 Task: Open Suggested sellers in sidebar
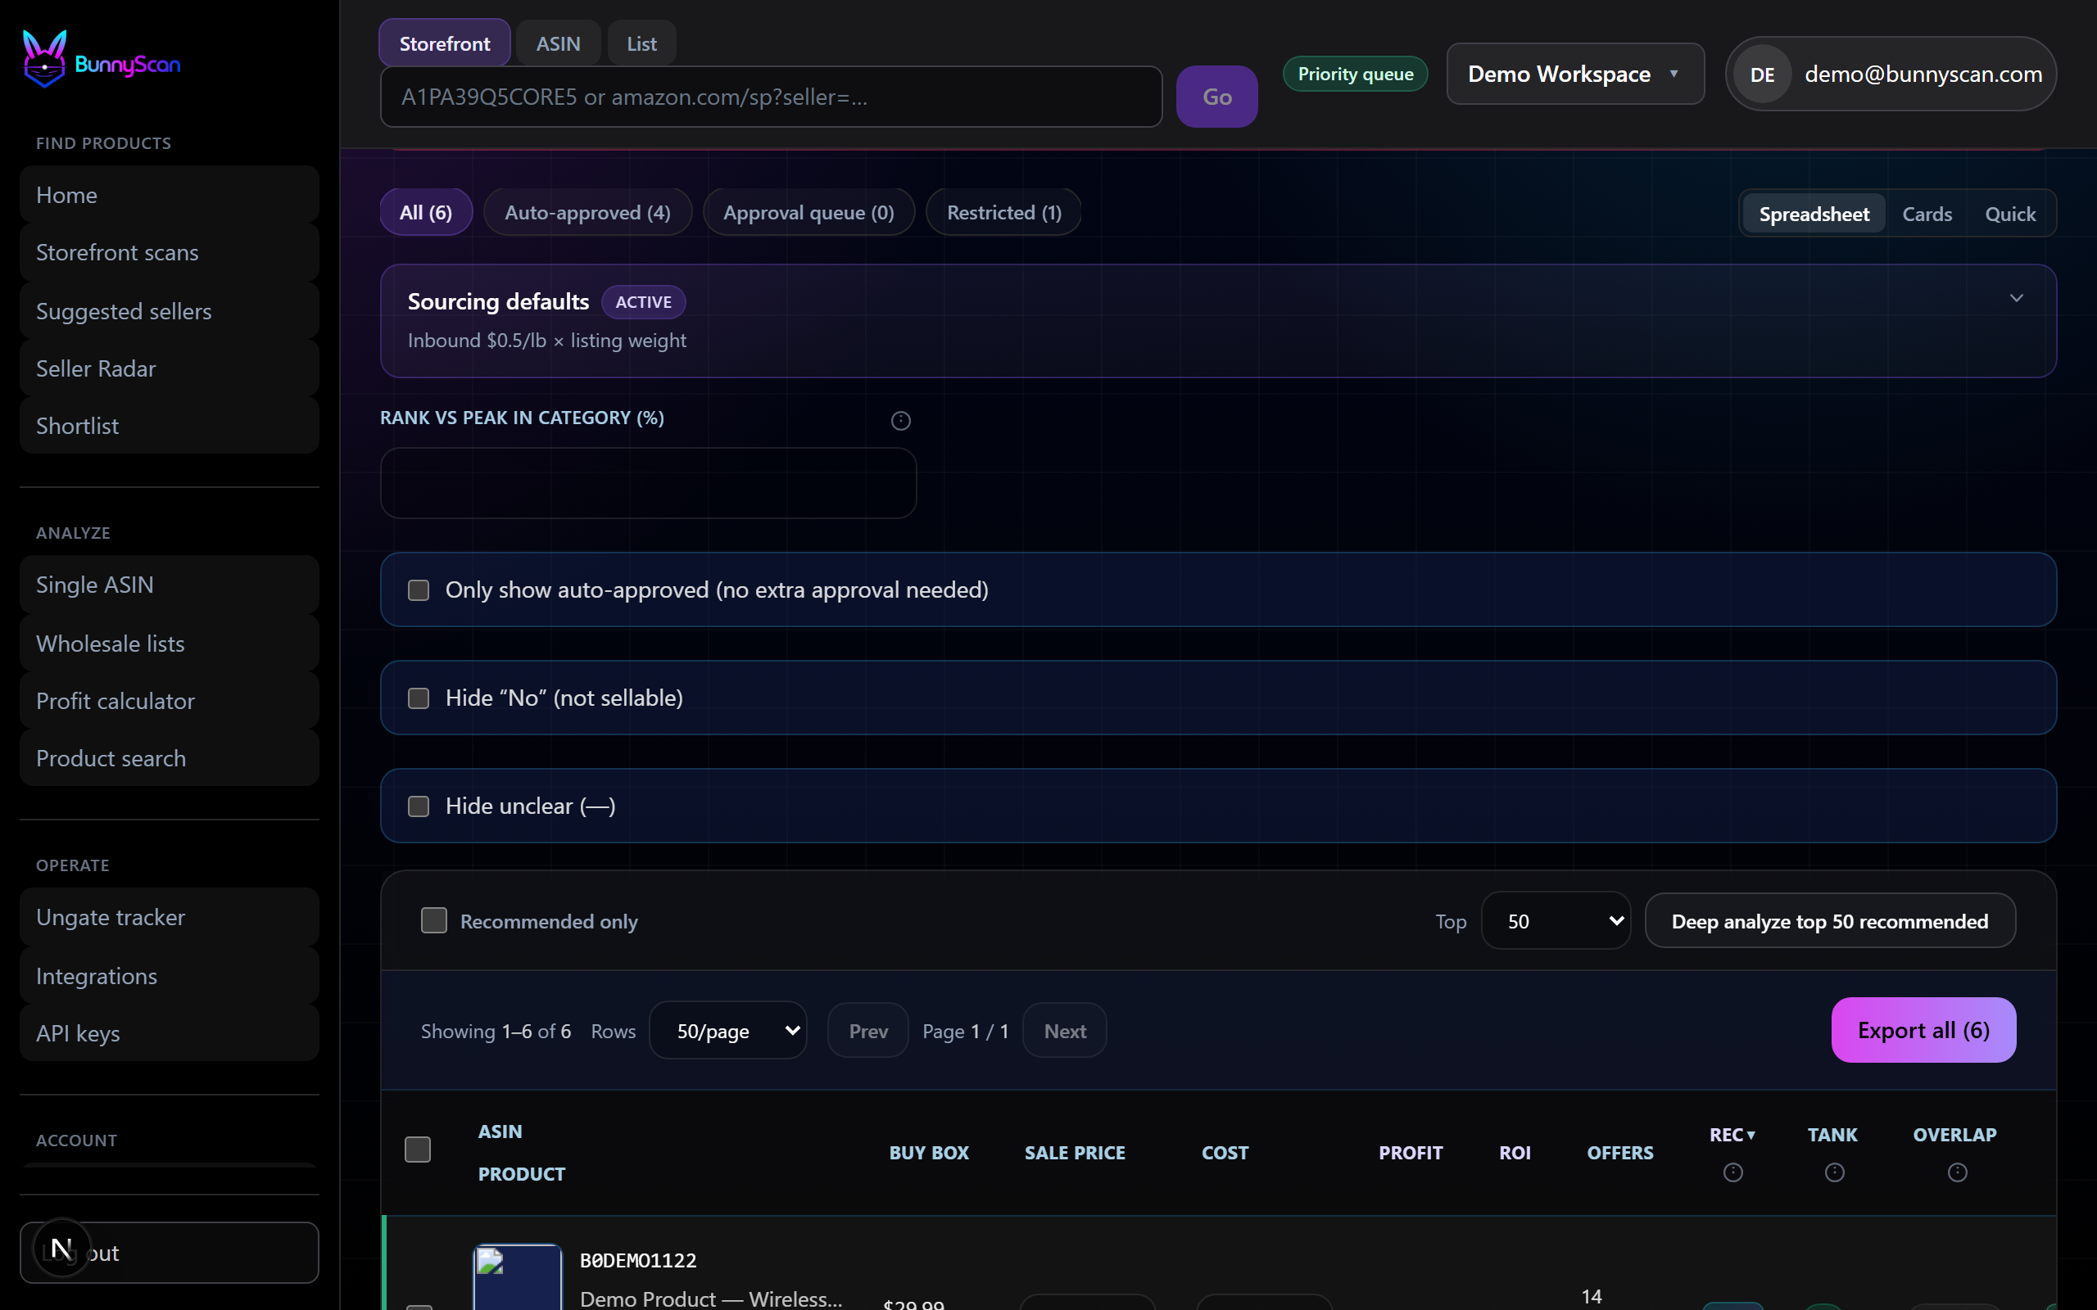(x=169, y=311)
